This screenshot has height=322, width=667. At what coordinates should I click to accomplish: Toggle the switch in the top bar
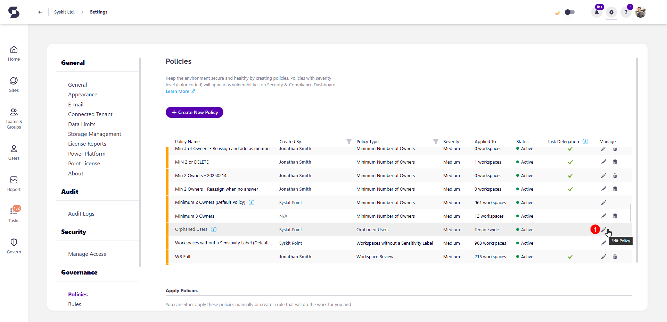click(x=569, y=12)
